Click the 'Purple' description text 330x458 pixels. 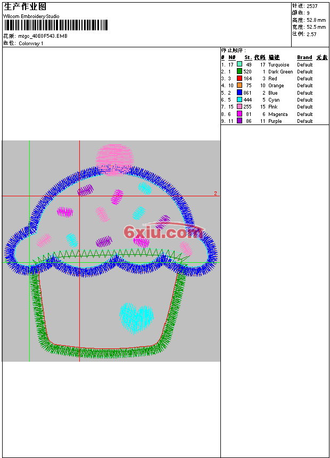point(275,121)
